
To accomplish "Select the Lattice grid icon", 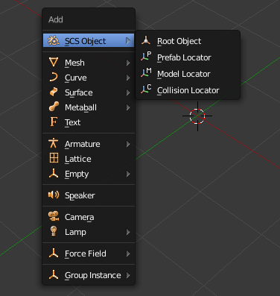I will click(54, 158).
